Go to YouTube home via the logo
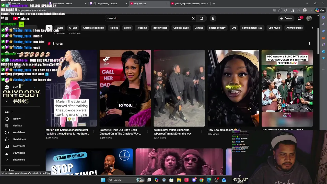 point(21,18)
